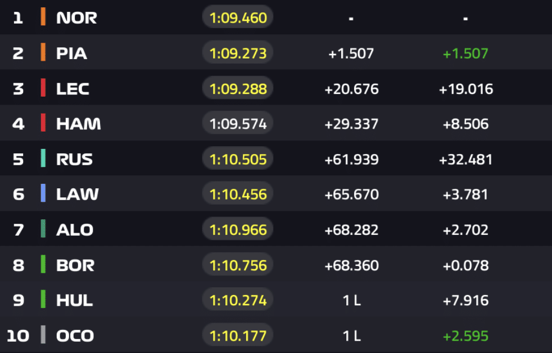Click the 1:10.505 lap time for RUS
This screenshot has height=353, width=552.
coord(238,159)
